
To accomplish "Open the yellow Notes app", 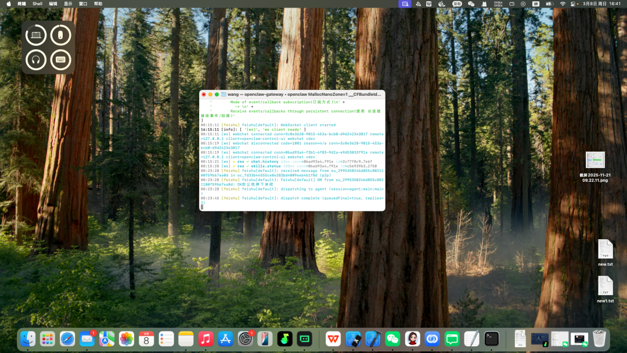I will 186,339.
